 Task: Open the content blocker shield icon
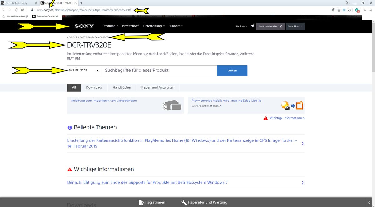point(339,10)
